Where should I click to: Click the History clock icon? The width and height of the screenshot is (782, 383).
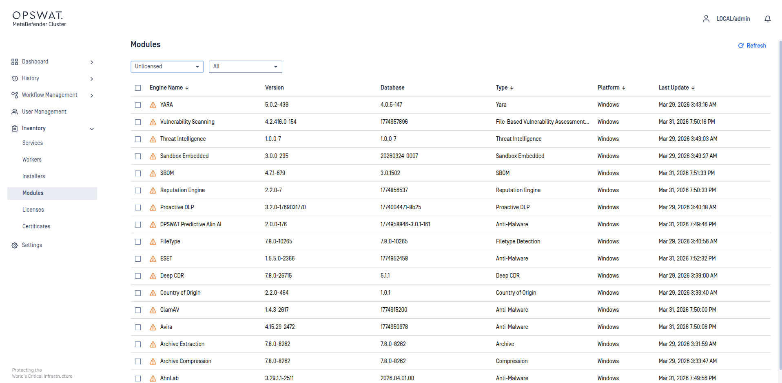(15, 79)
